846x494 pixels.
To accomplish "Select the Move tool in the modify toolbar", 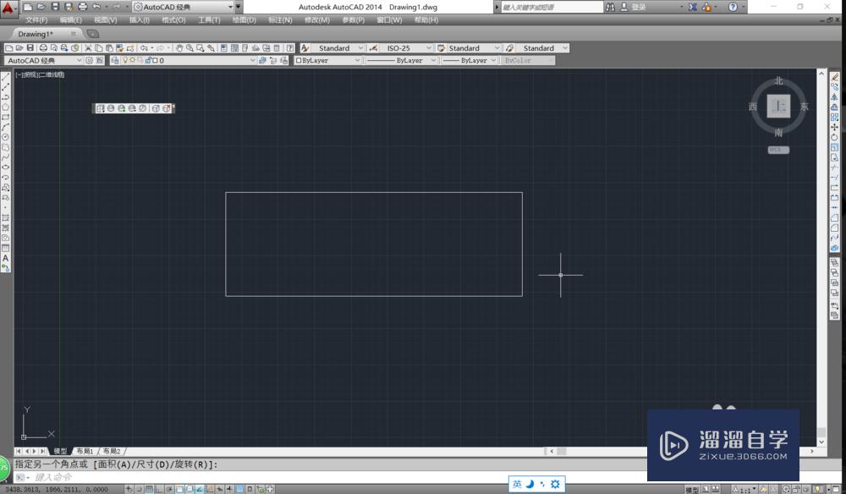I will pos(835,127).
